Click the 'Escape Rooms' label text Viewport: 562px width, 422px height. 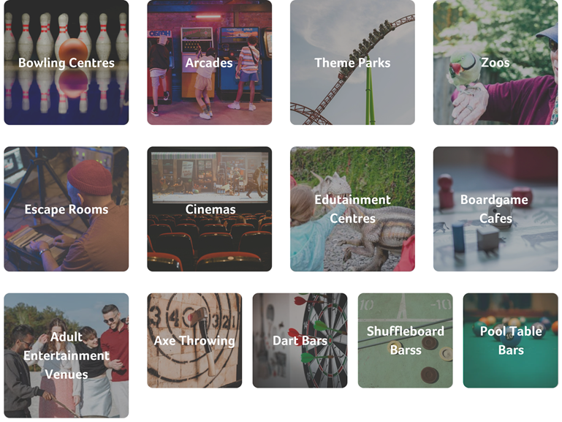pos(67,209)
